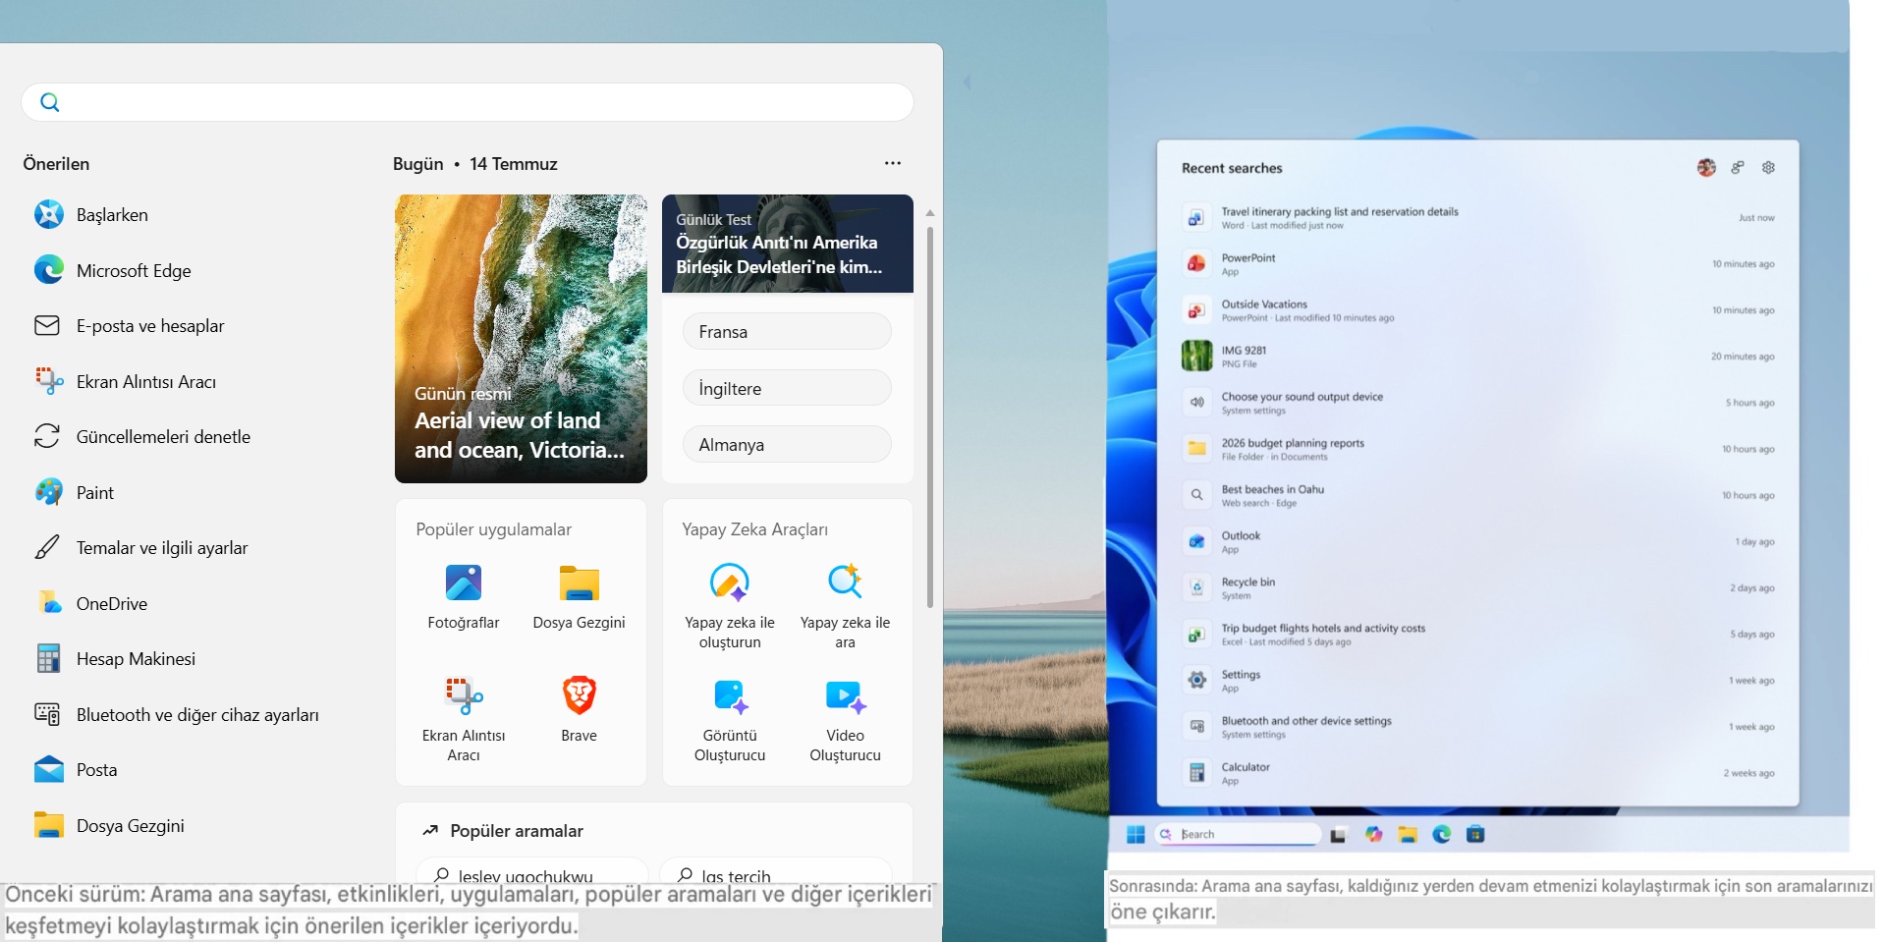Click the Windows Start button on the taskbar
Screen dimensions: 1884x942
tap(1136, 834)
